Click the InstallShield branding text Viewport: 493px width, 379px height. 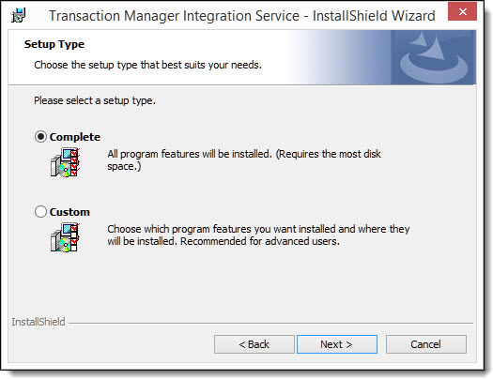(39, 322)
